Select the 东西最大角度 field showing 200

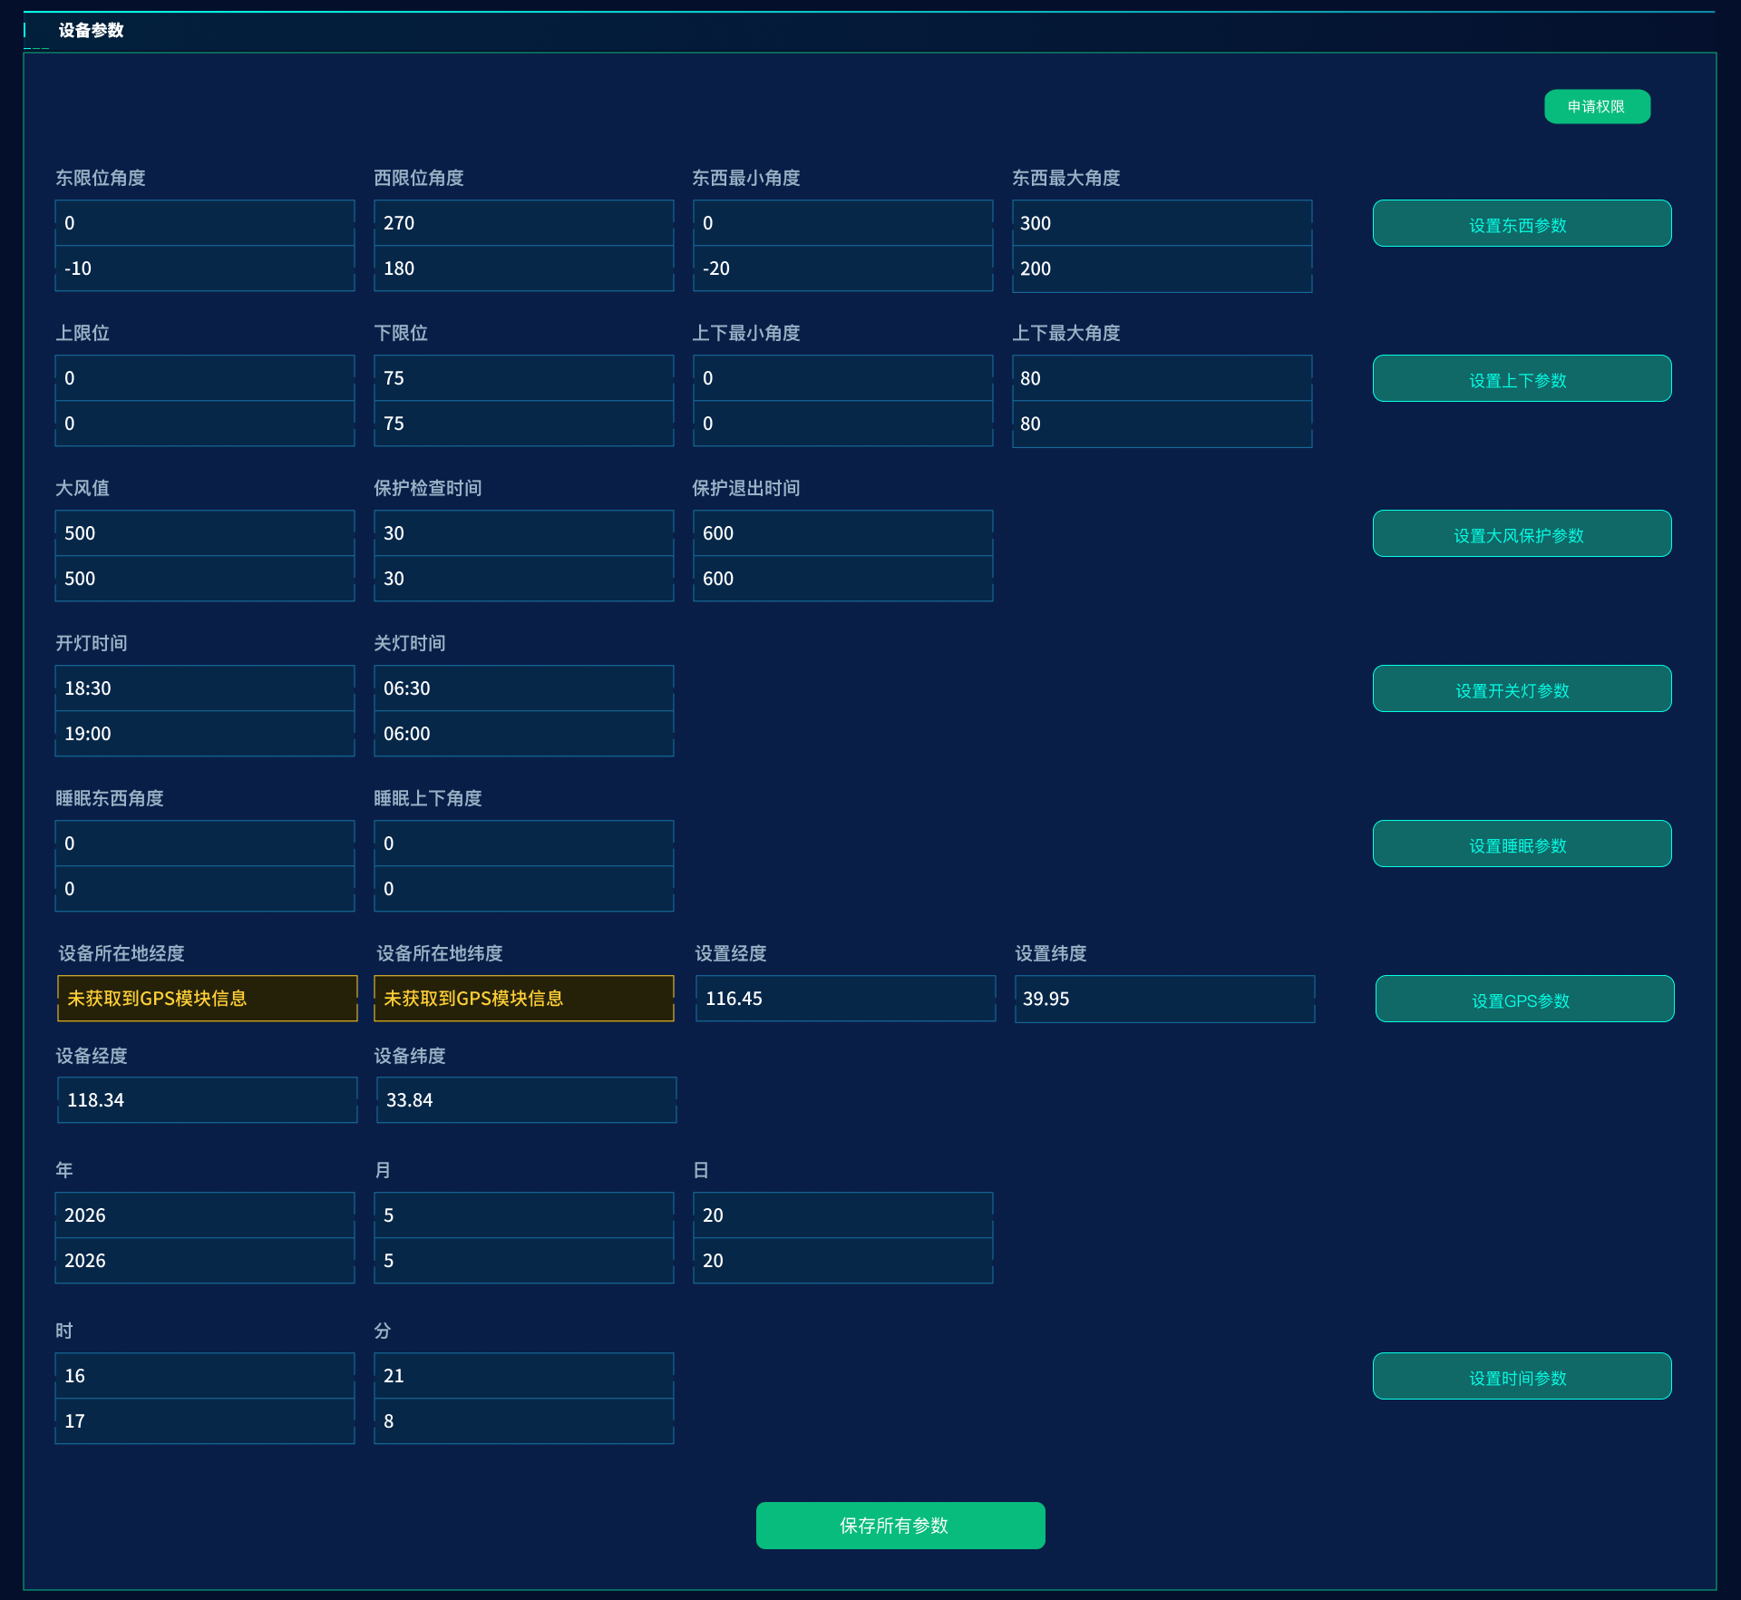(1162, 268)
